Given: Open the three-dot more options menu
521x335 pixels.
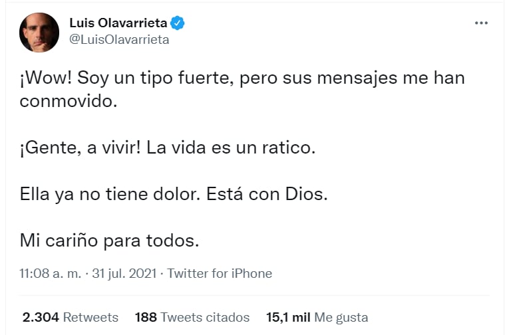Looking at the screenshot, I should tap(481, 23).
